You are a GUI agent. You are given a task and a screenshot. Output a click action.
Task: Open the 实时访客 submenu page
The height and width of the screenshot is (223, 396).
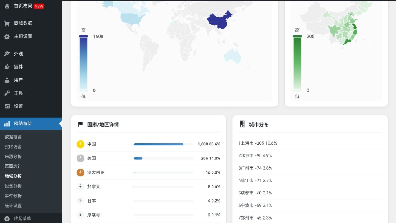(x=13, y=147)
